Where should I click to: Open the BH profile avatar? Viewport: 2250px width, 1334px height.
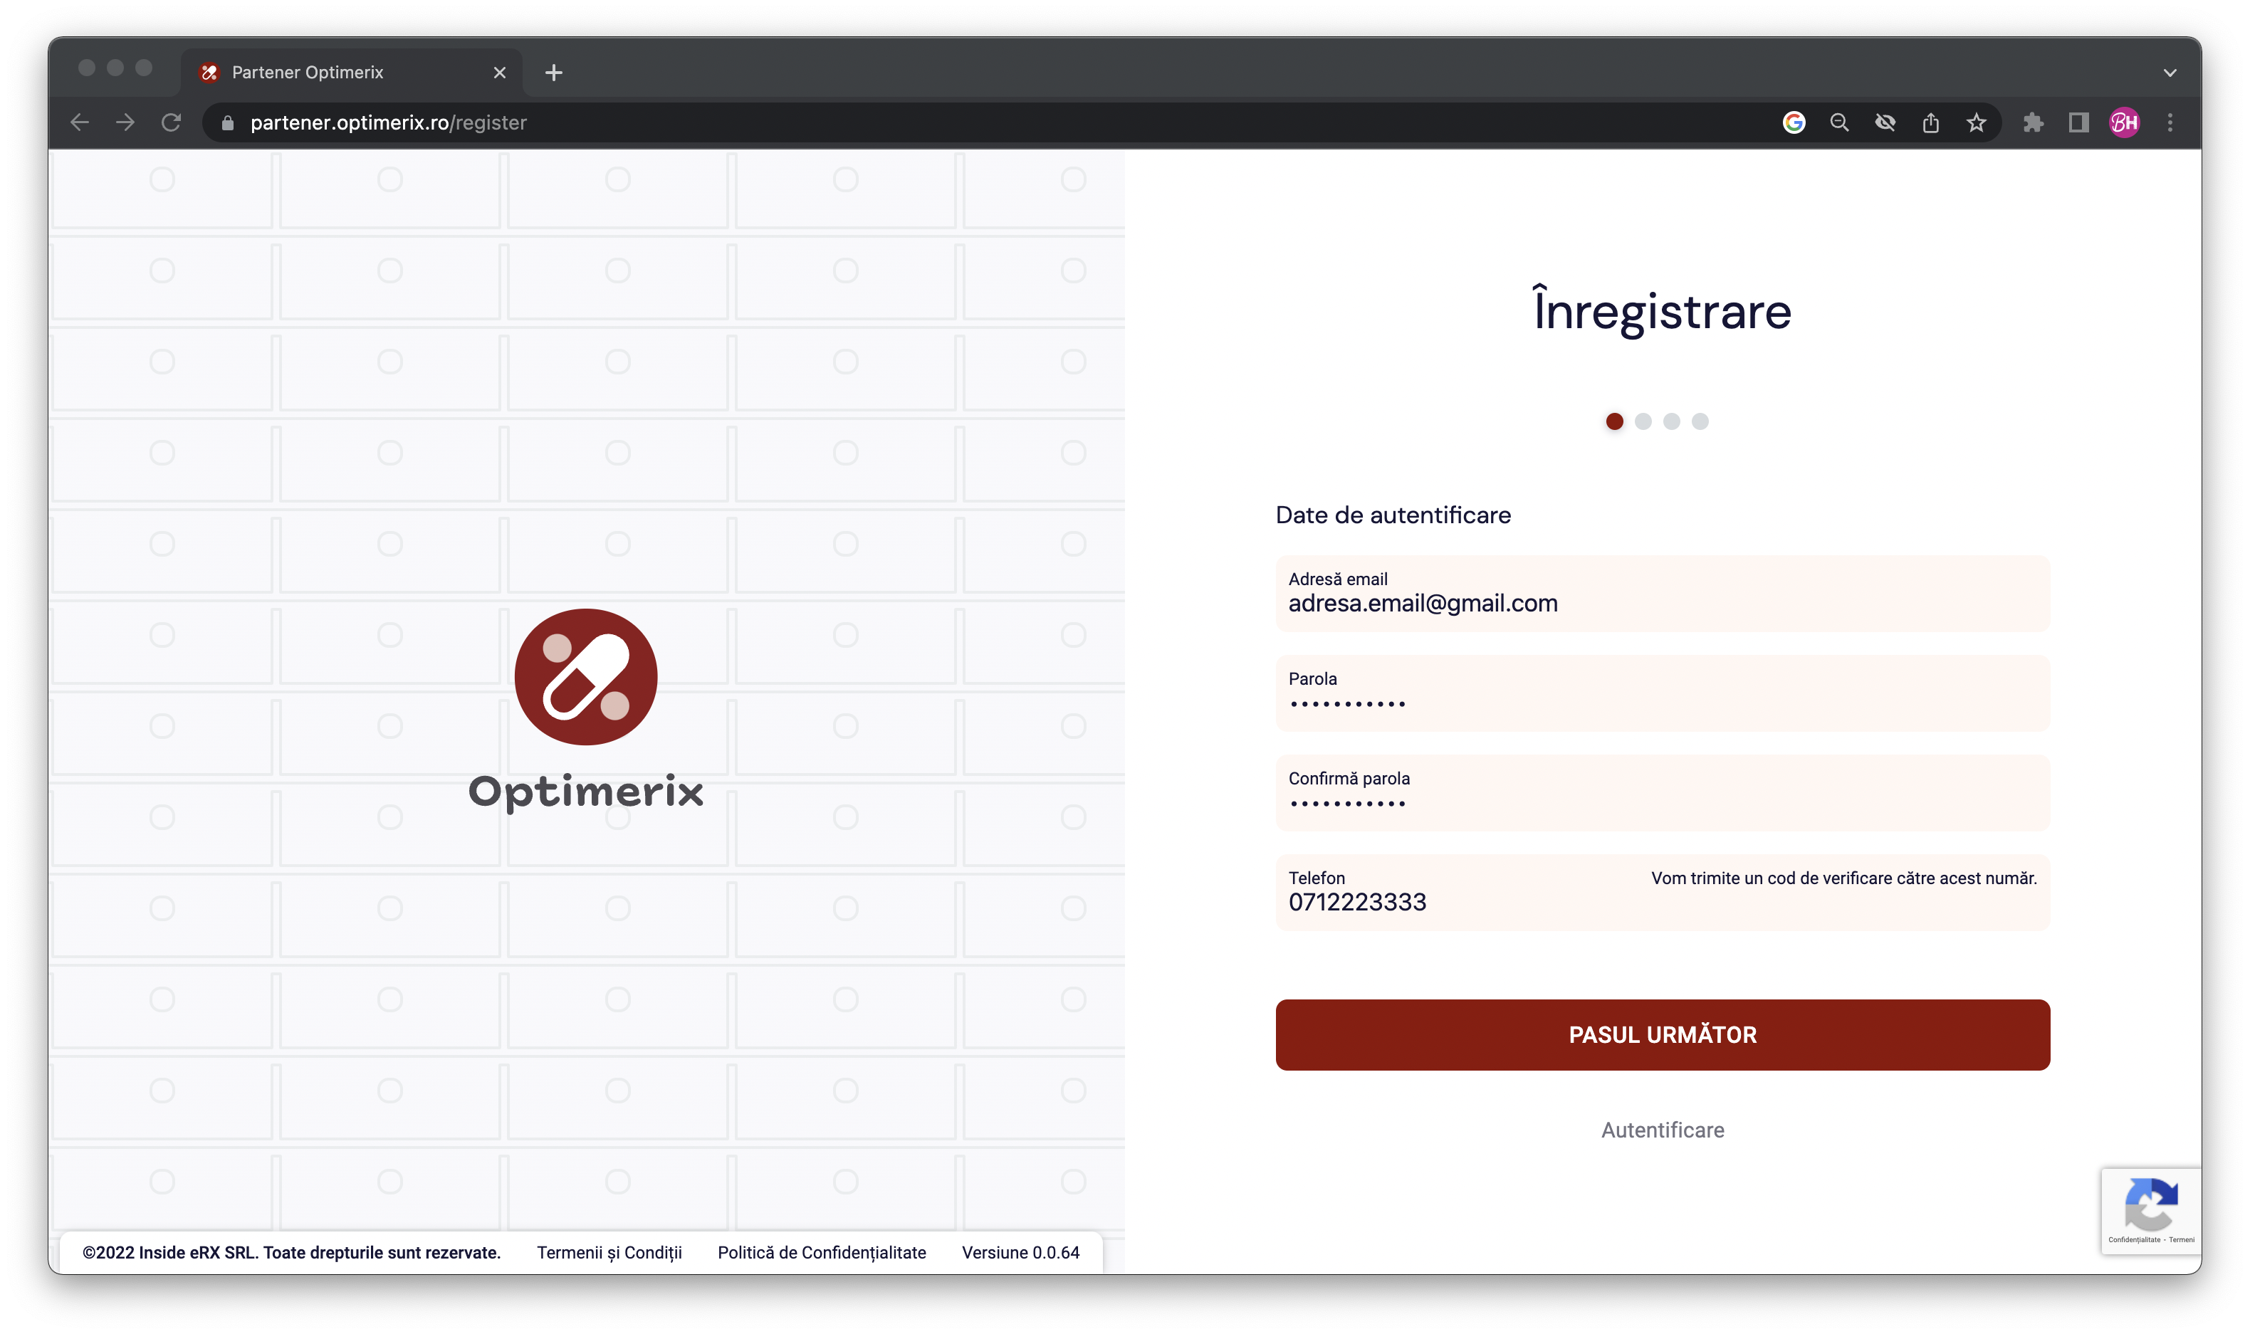coord(2125,122)
